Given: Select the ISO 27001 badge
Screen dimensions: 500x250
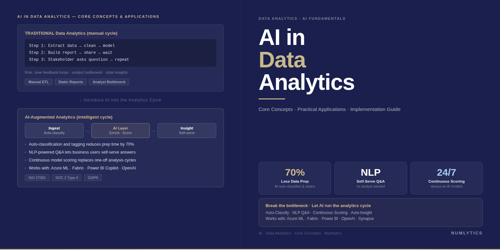Looking at the screenshot, I should pyautogui.click(x=37, y=178).
